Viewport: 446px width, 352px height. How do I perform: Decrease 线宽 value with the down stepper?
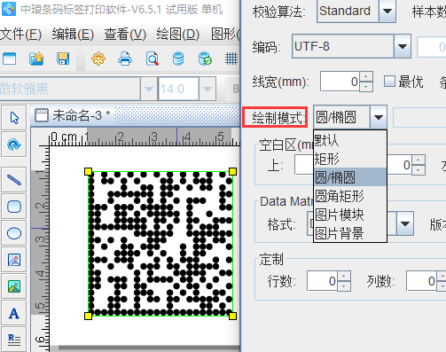pos(366,86)
